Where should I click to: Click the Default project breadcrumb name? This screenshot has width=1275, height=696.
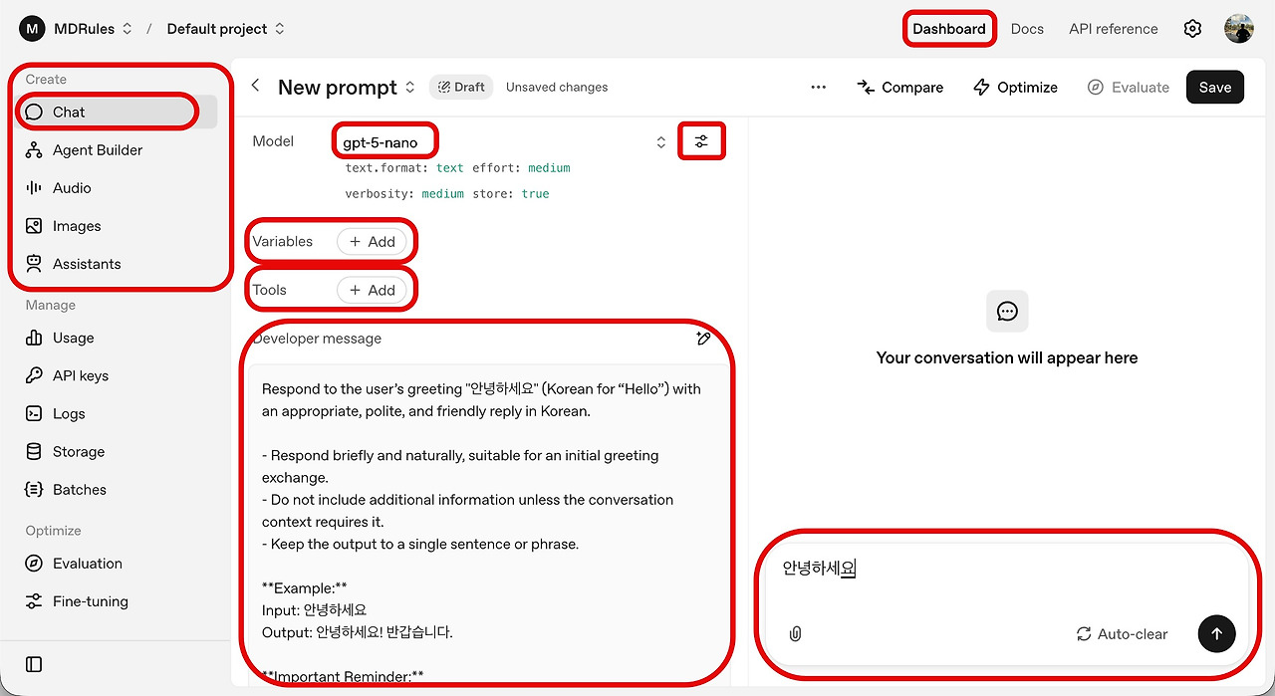pyautogui.click(x=217, y=29)
